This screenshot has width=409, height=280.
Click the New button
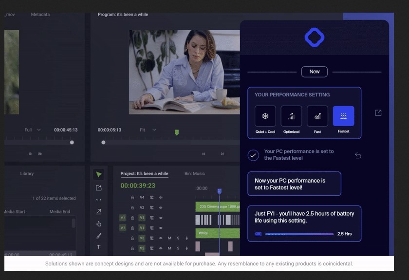coord(315,72)
